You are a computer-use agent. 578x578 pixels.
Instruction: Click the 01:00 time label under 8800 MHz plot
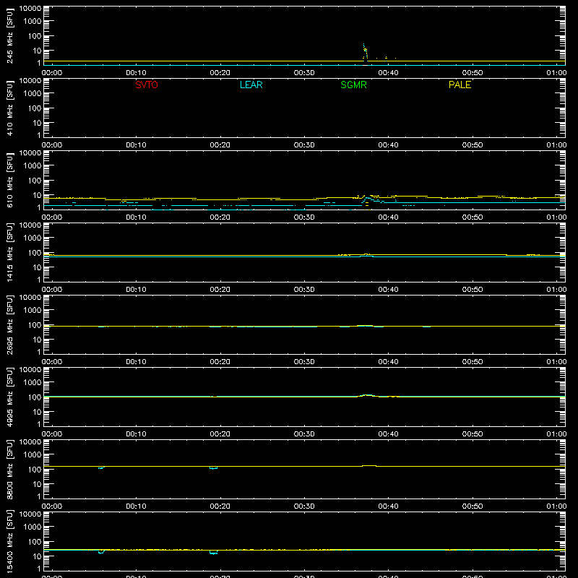point(556,506)
